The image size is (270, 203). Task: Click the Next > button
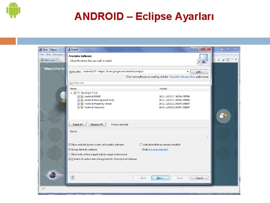[160, 178]
